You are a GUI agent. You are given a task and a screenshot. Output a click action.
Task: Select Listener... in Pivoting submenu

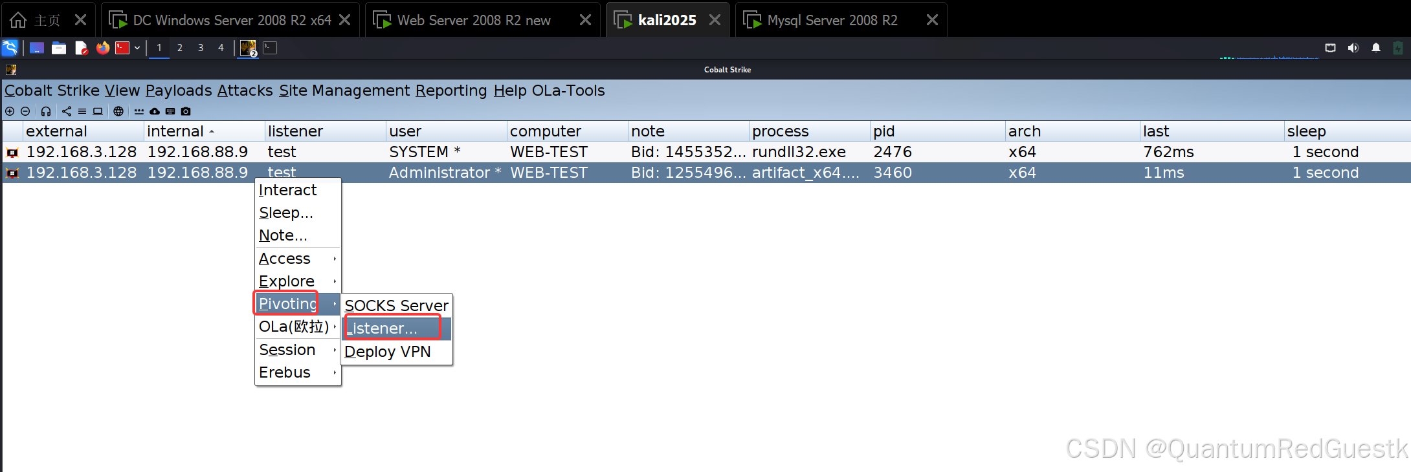click(397, 328)
